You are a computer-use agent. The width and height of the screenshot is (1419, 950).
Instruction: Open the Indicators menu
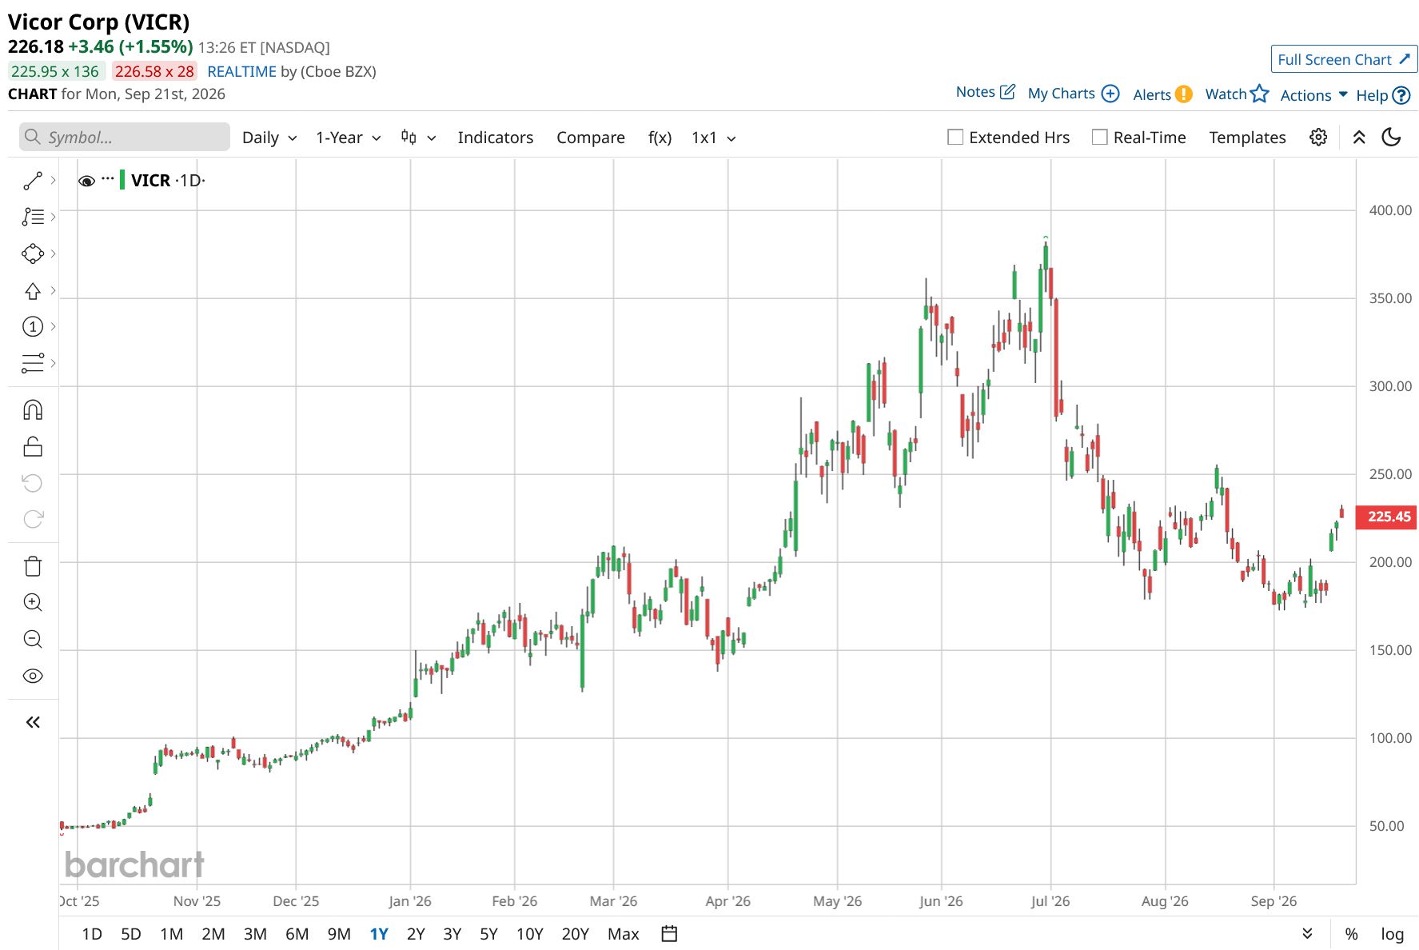point(495,138)
